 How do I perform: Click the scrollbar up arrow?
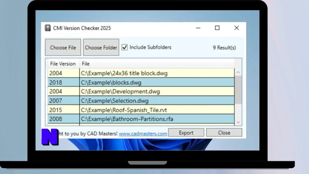pyautogui.click(x=238, y=72)
